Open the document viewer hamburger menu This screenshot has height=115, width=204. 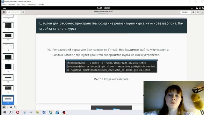pyautogui.click(x=198, y=12)
